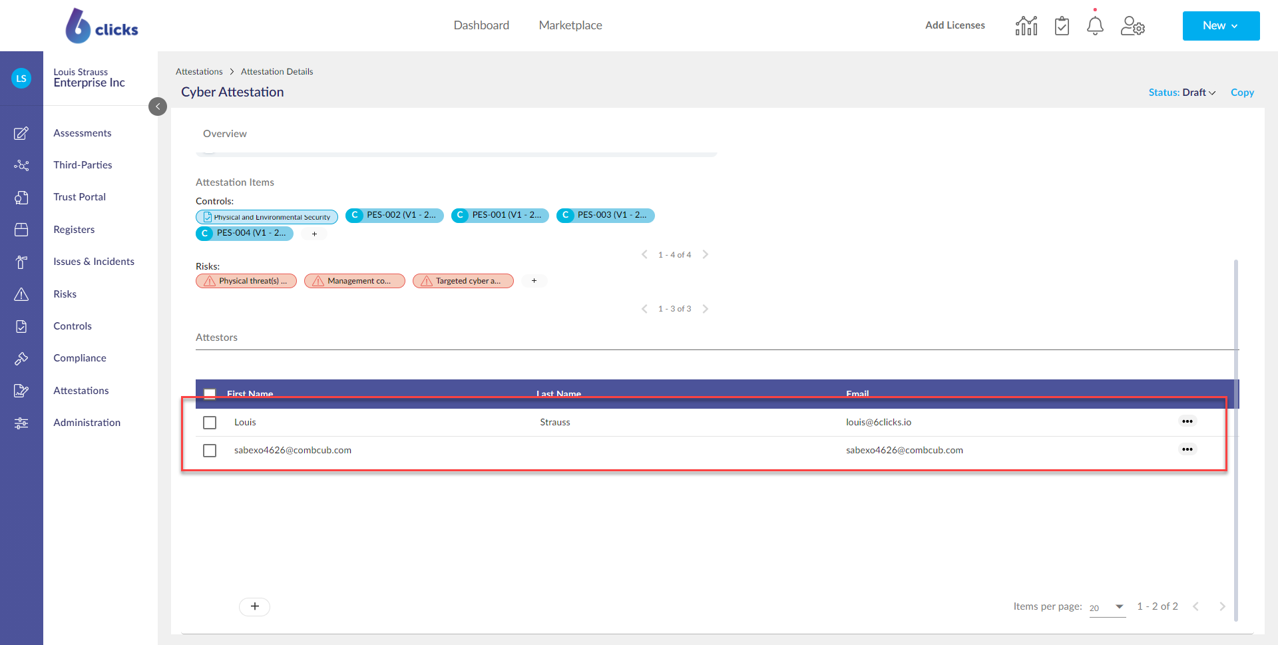Select the checkbox for Louis Strauss
Screen dimensions: 1278x645
click(210, 423)
